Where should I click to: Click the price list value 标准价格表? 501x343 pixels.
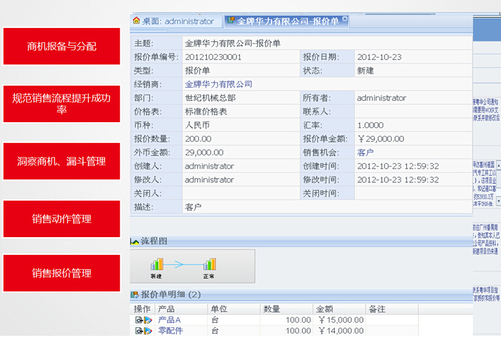(x=206, y=112)
